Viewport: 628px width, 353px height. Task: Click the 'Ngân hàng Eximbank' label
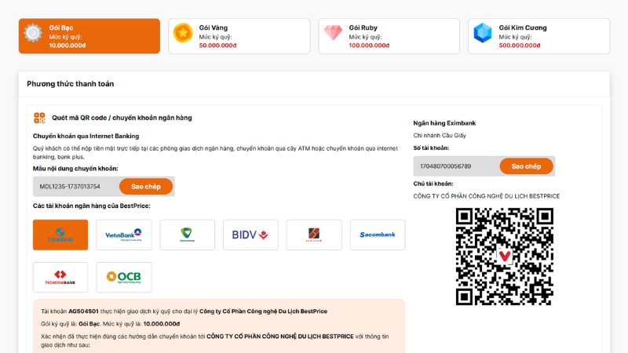coord(444,123)
